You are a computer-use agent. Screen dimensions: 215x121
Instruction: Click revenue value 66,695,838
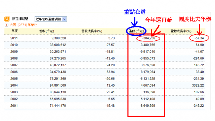pos(58,99)
